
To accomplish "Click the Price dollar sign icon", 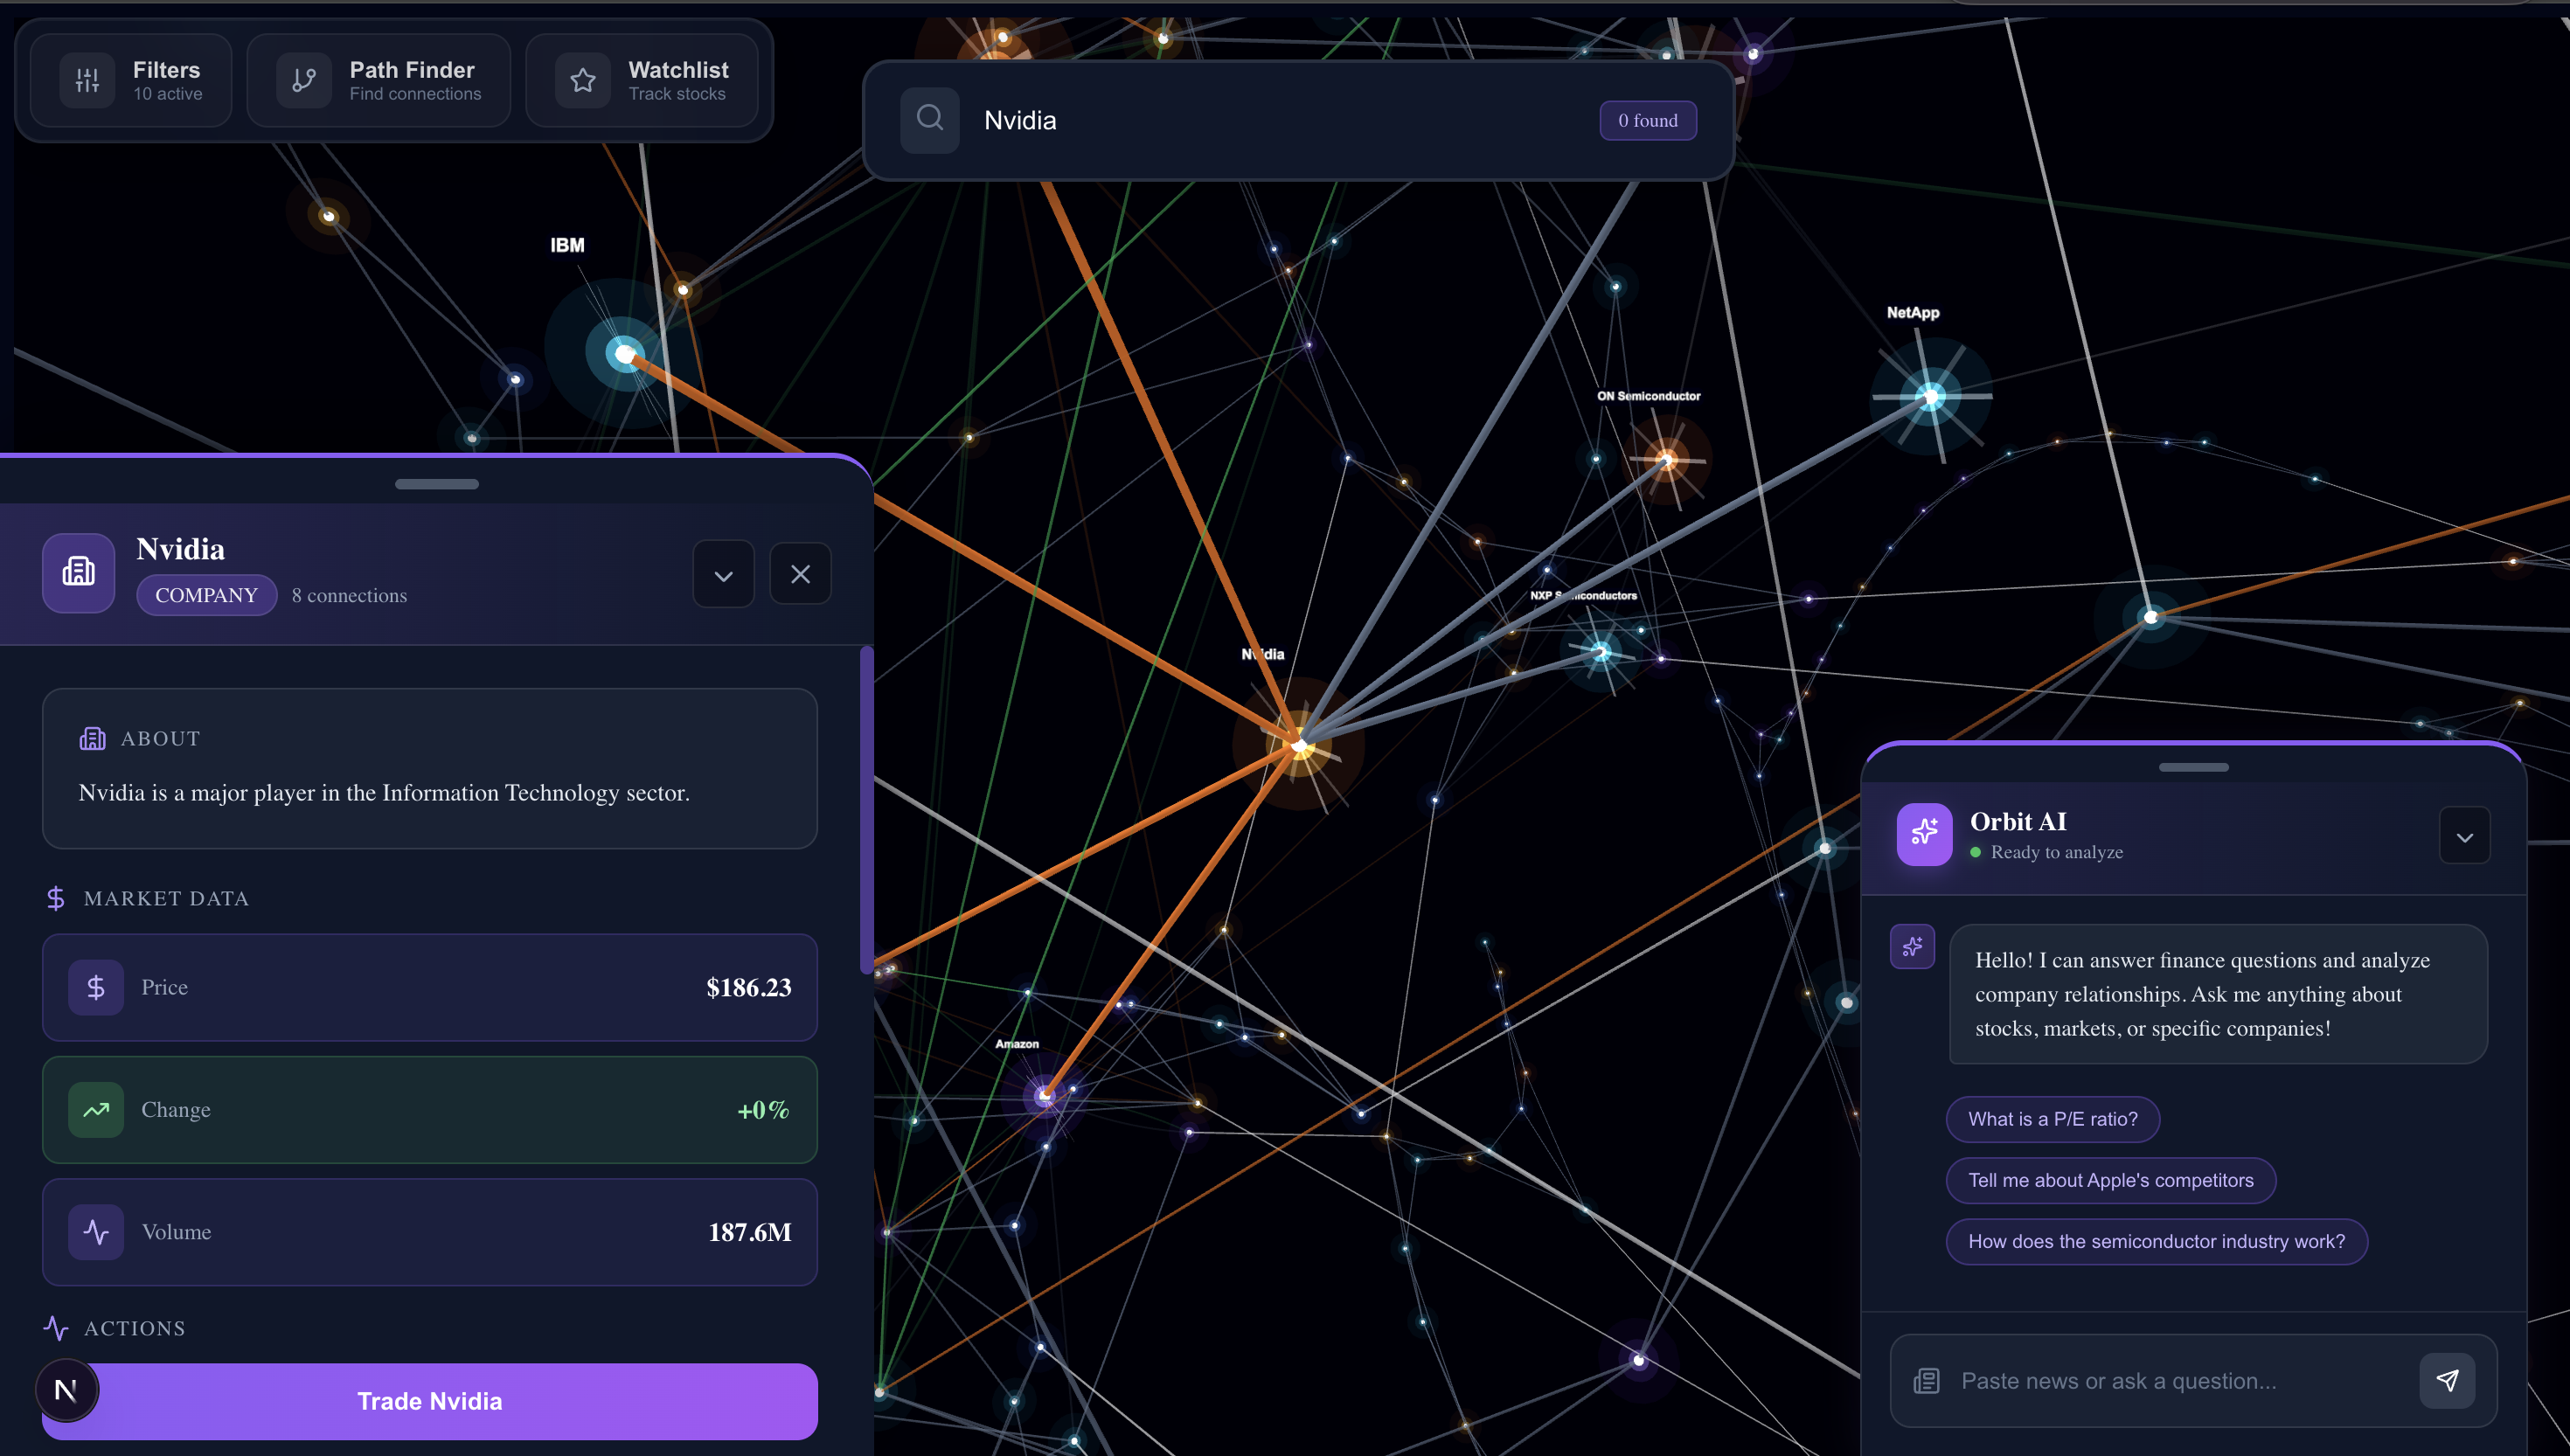I will (x=96, y=987).
